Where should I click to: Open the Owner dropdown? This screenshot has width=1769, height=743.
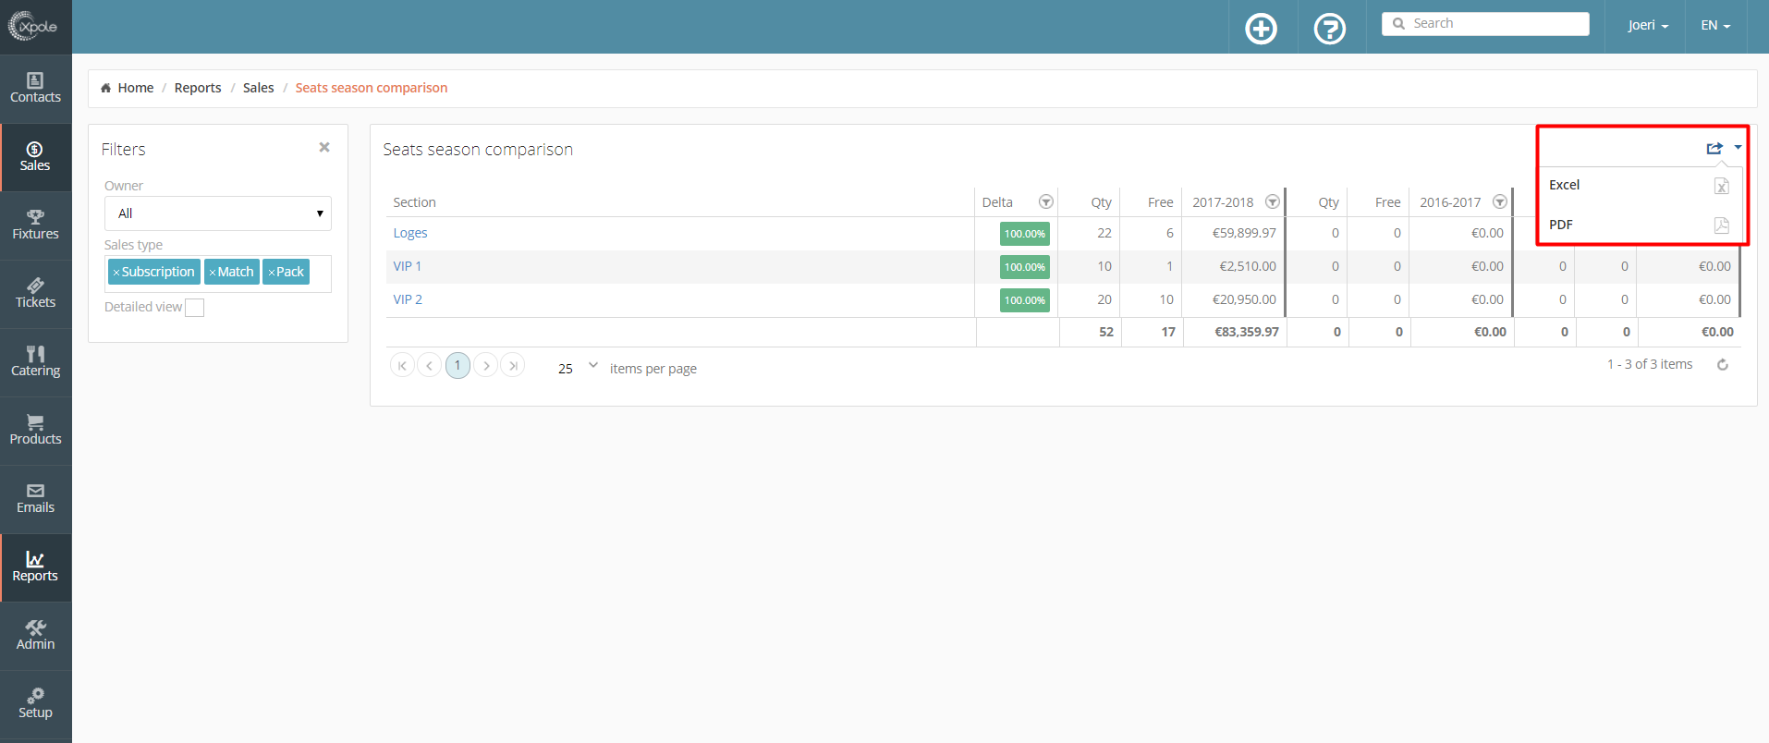click(218, 213)
